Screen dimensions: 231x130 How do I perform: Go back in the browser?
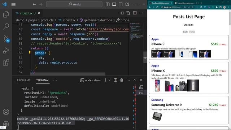click(150, 7)
